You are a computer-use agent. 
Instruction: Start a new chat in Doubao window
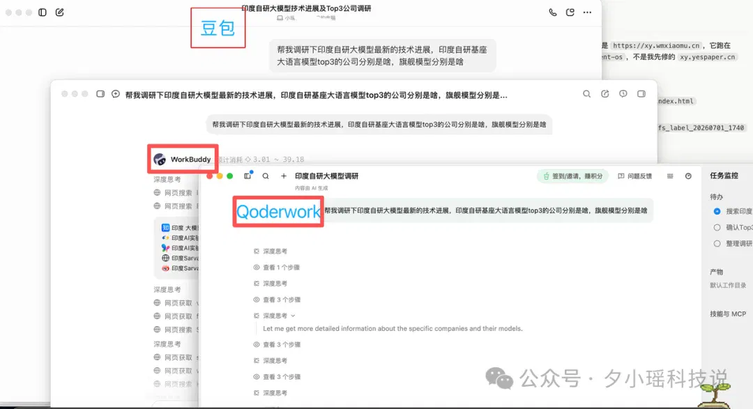pyautogui.click(x=59, y=13)
